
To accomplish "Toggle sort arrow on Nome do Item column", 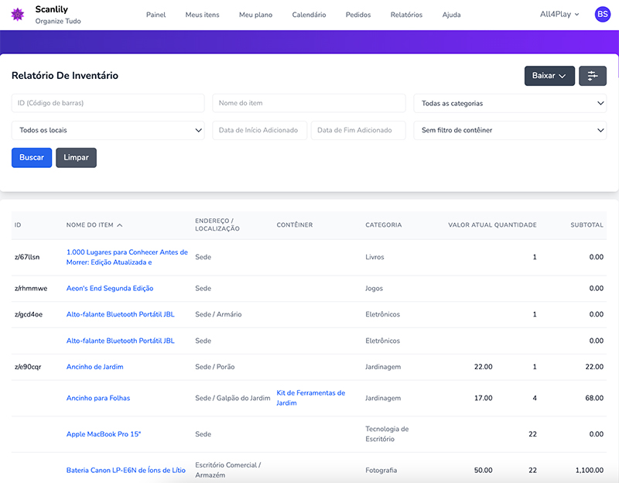I will point(120,225).
